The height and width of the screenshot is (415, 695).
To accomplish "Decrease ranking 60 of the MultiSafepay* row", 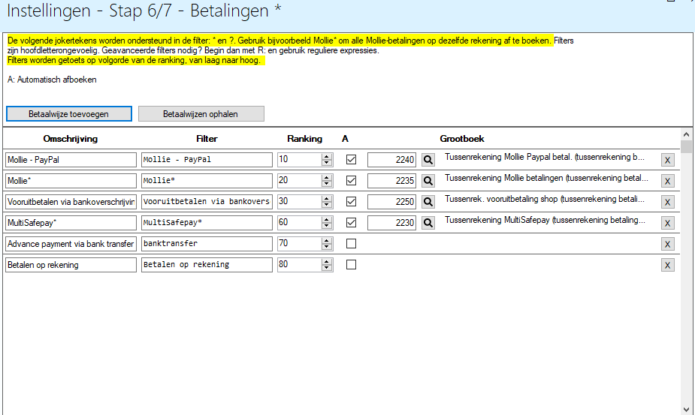I will coord(327,225).
